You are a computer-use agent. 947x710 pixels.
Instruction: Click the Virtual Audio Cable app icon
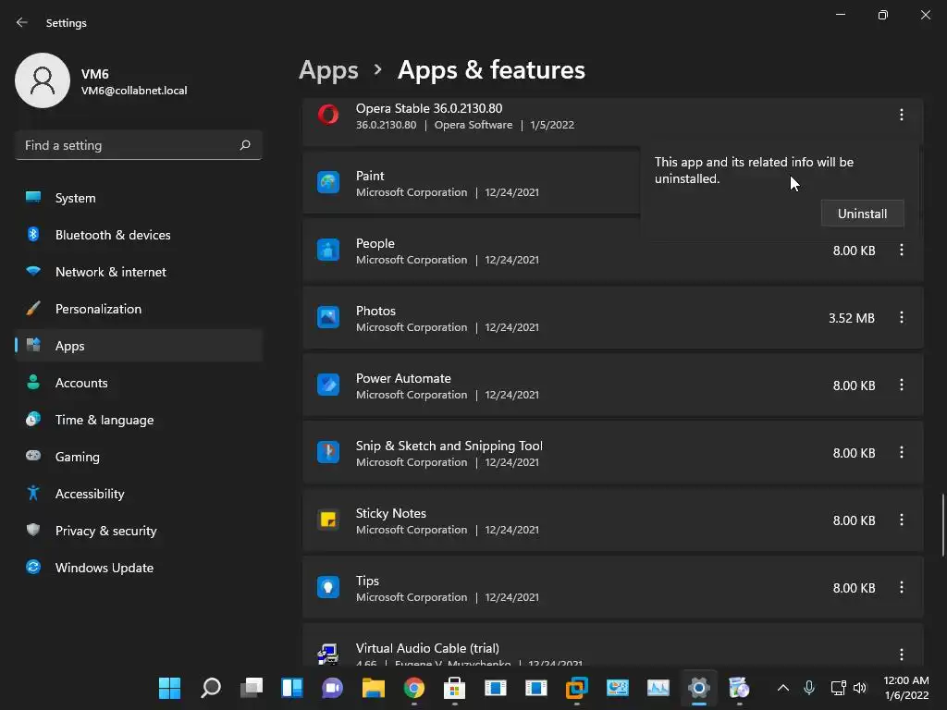point(328,654)
